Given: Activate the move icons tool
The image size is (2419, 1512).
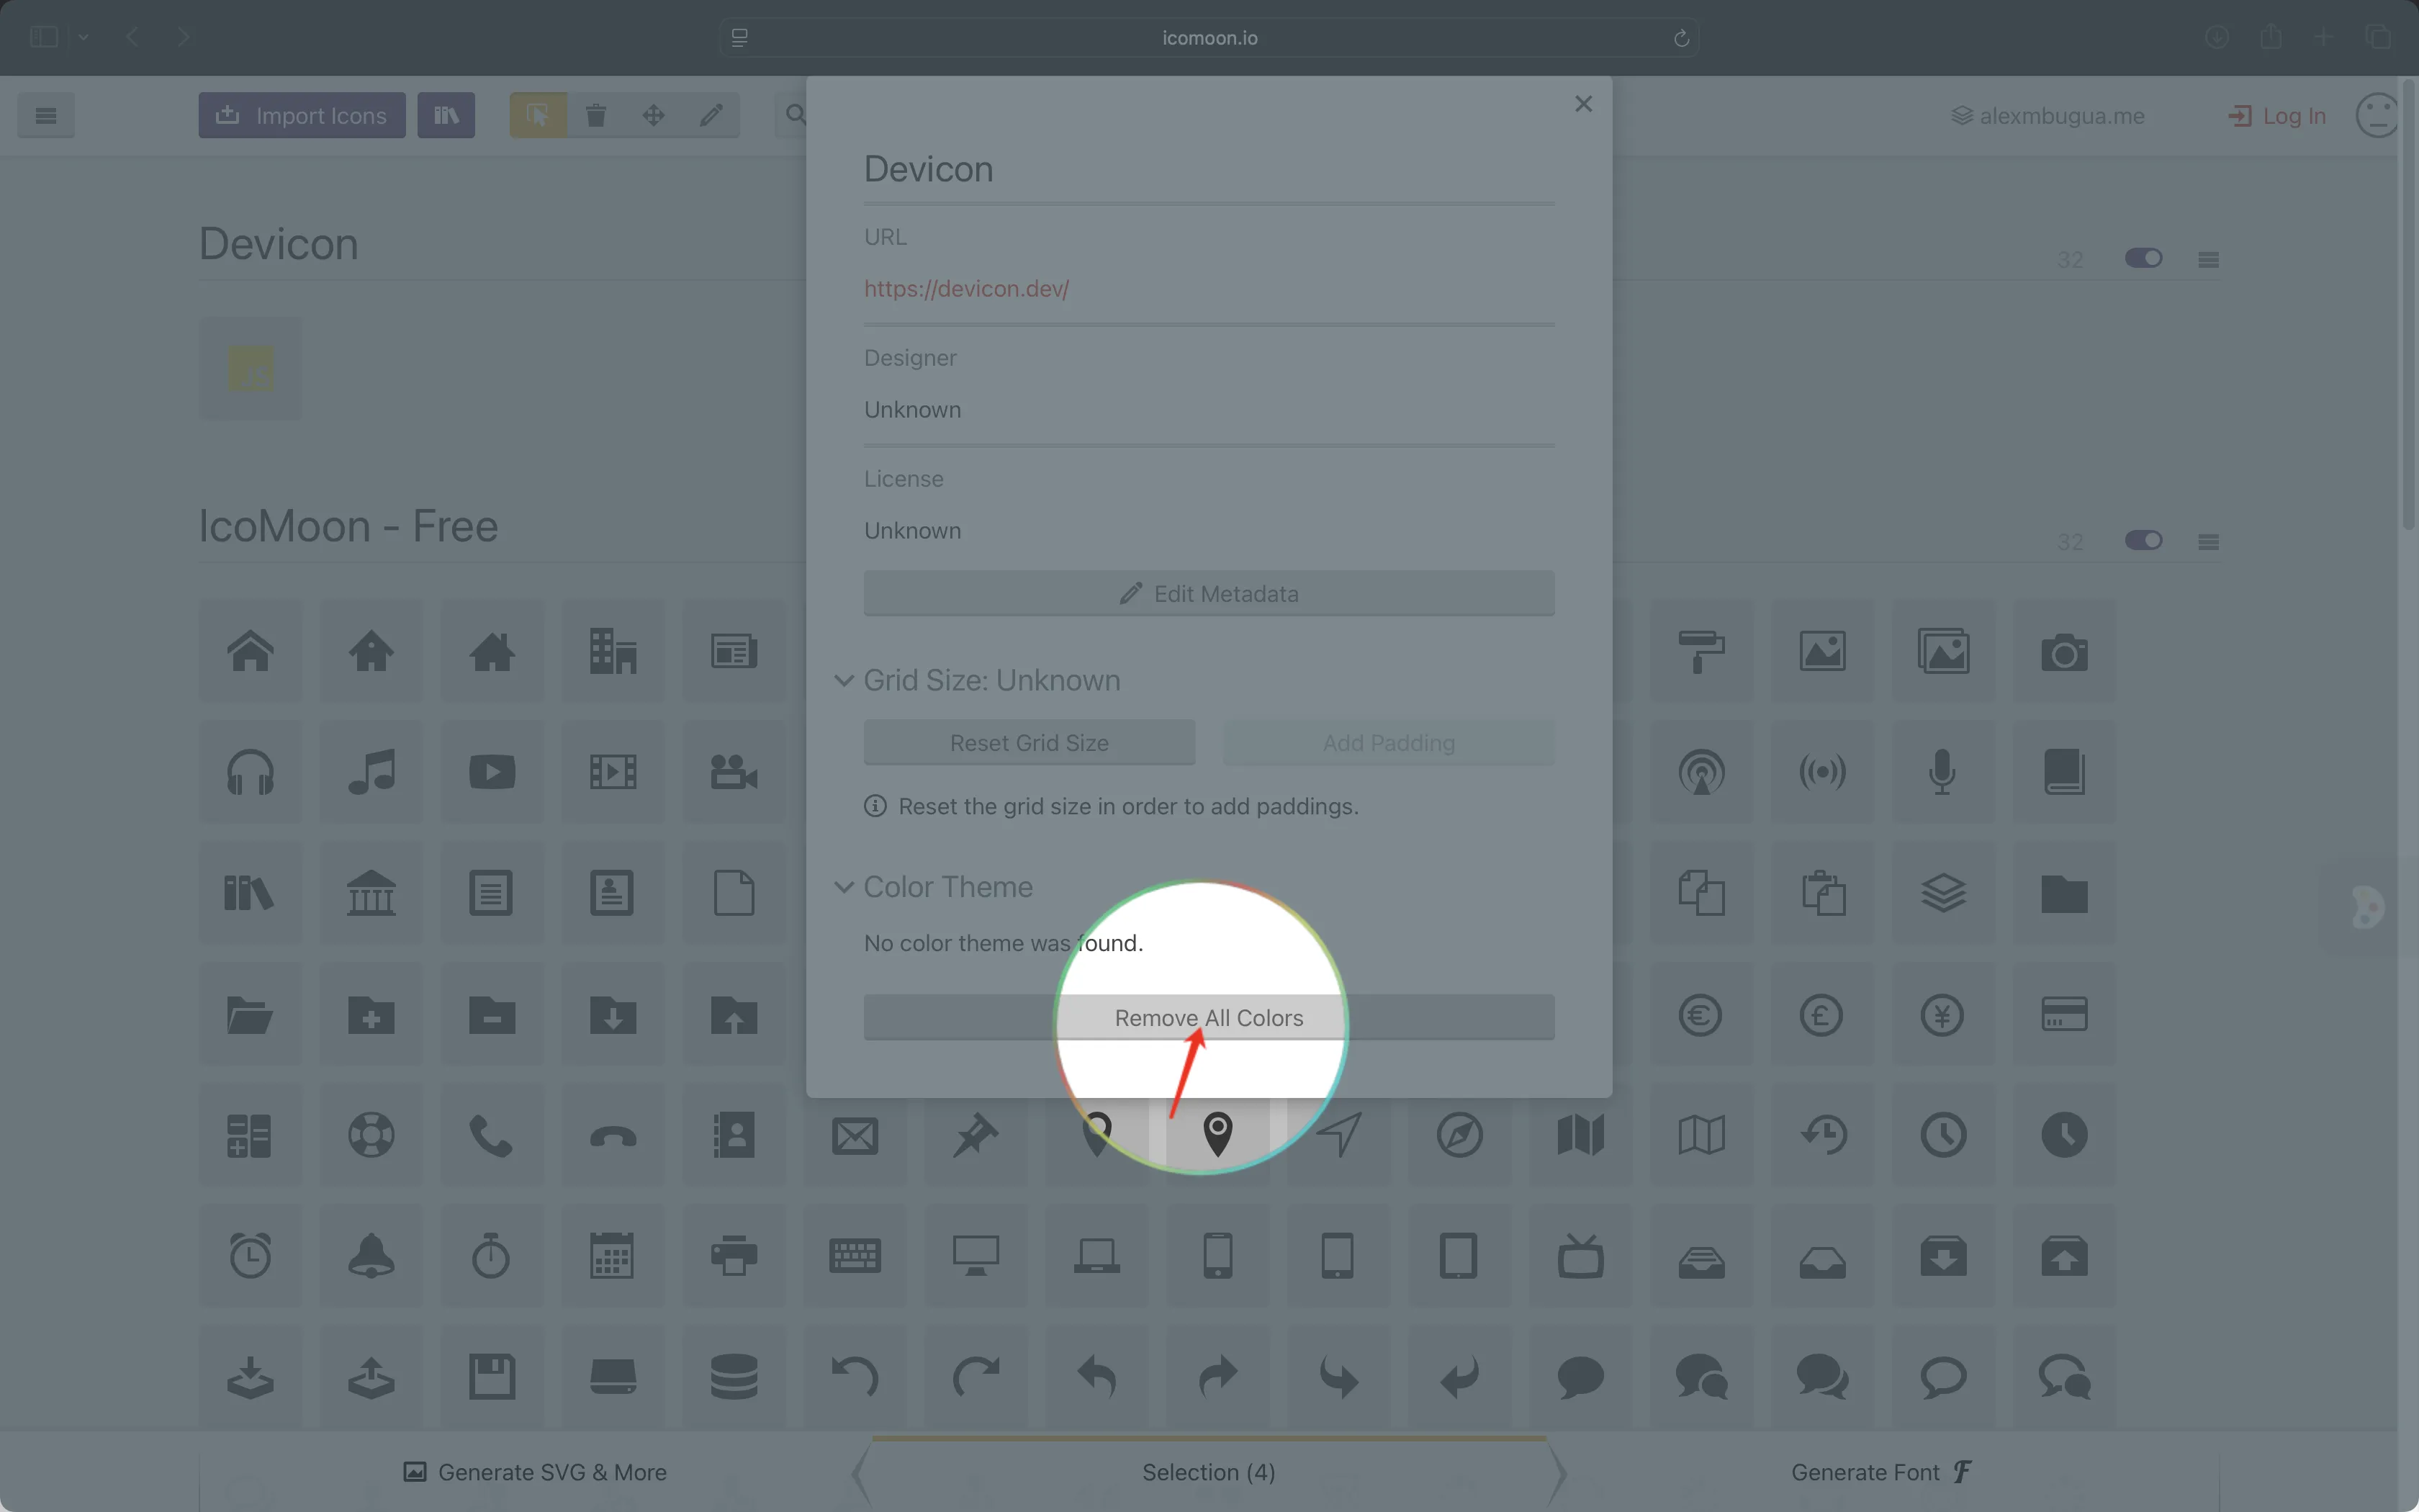Looking at the screenshot, I should point(654,115).
